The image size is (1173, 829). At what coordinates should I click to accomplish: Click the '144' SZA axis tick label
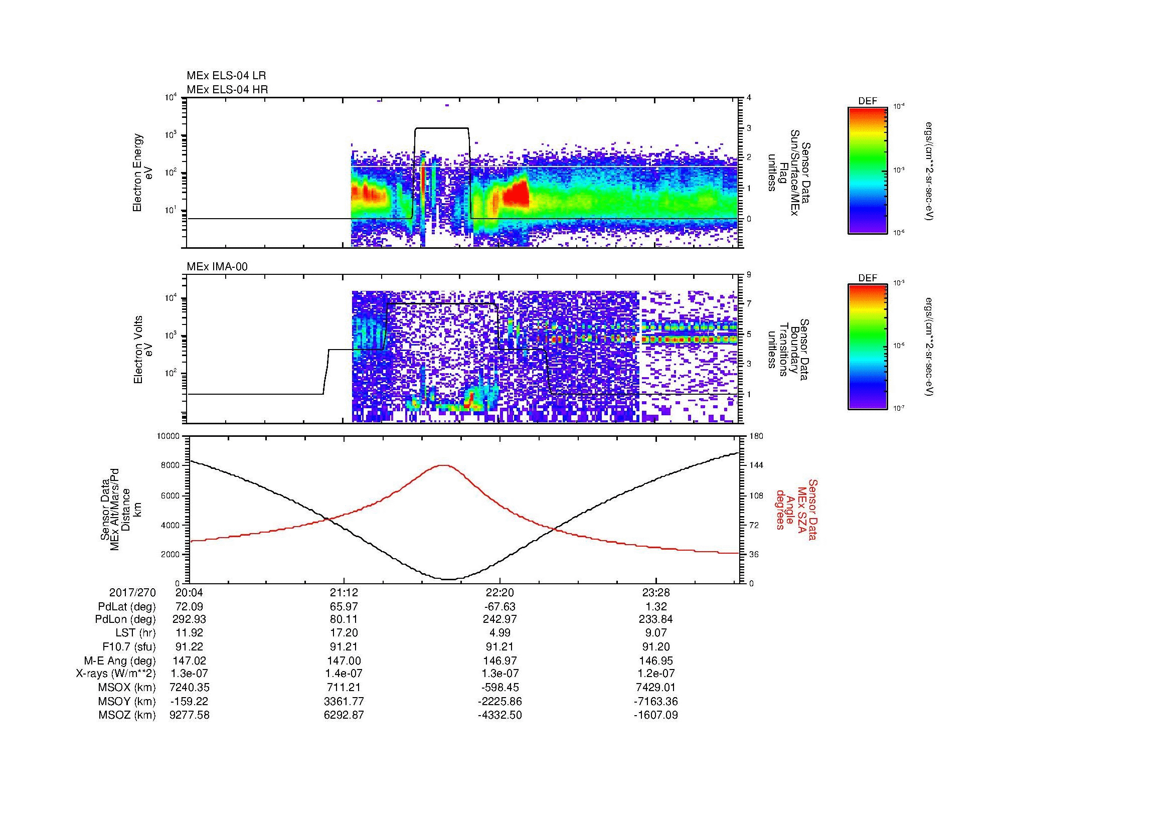756,465
